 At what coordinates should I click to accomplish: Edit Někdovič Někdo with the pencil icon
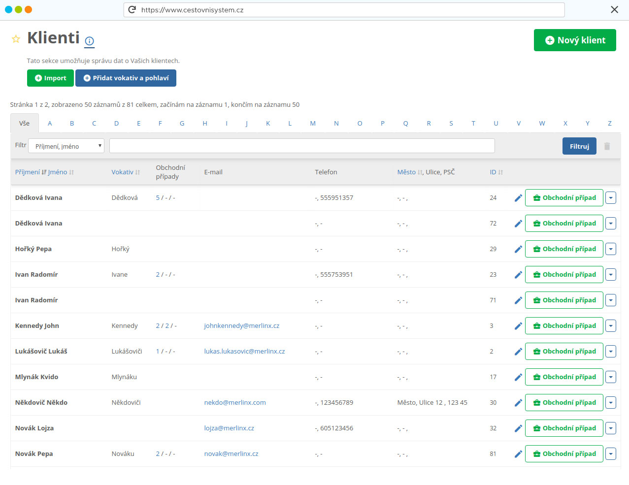[518, 403]
